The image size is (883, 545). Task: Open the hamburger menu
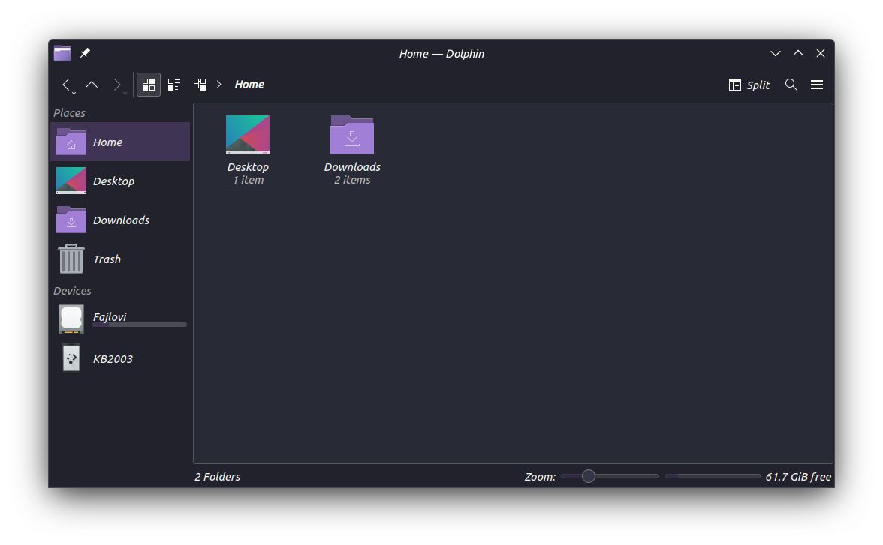817,85
